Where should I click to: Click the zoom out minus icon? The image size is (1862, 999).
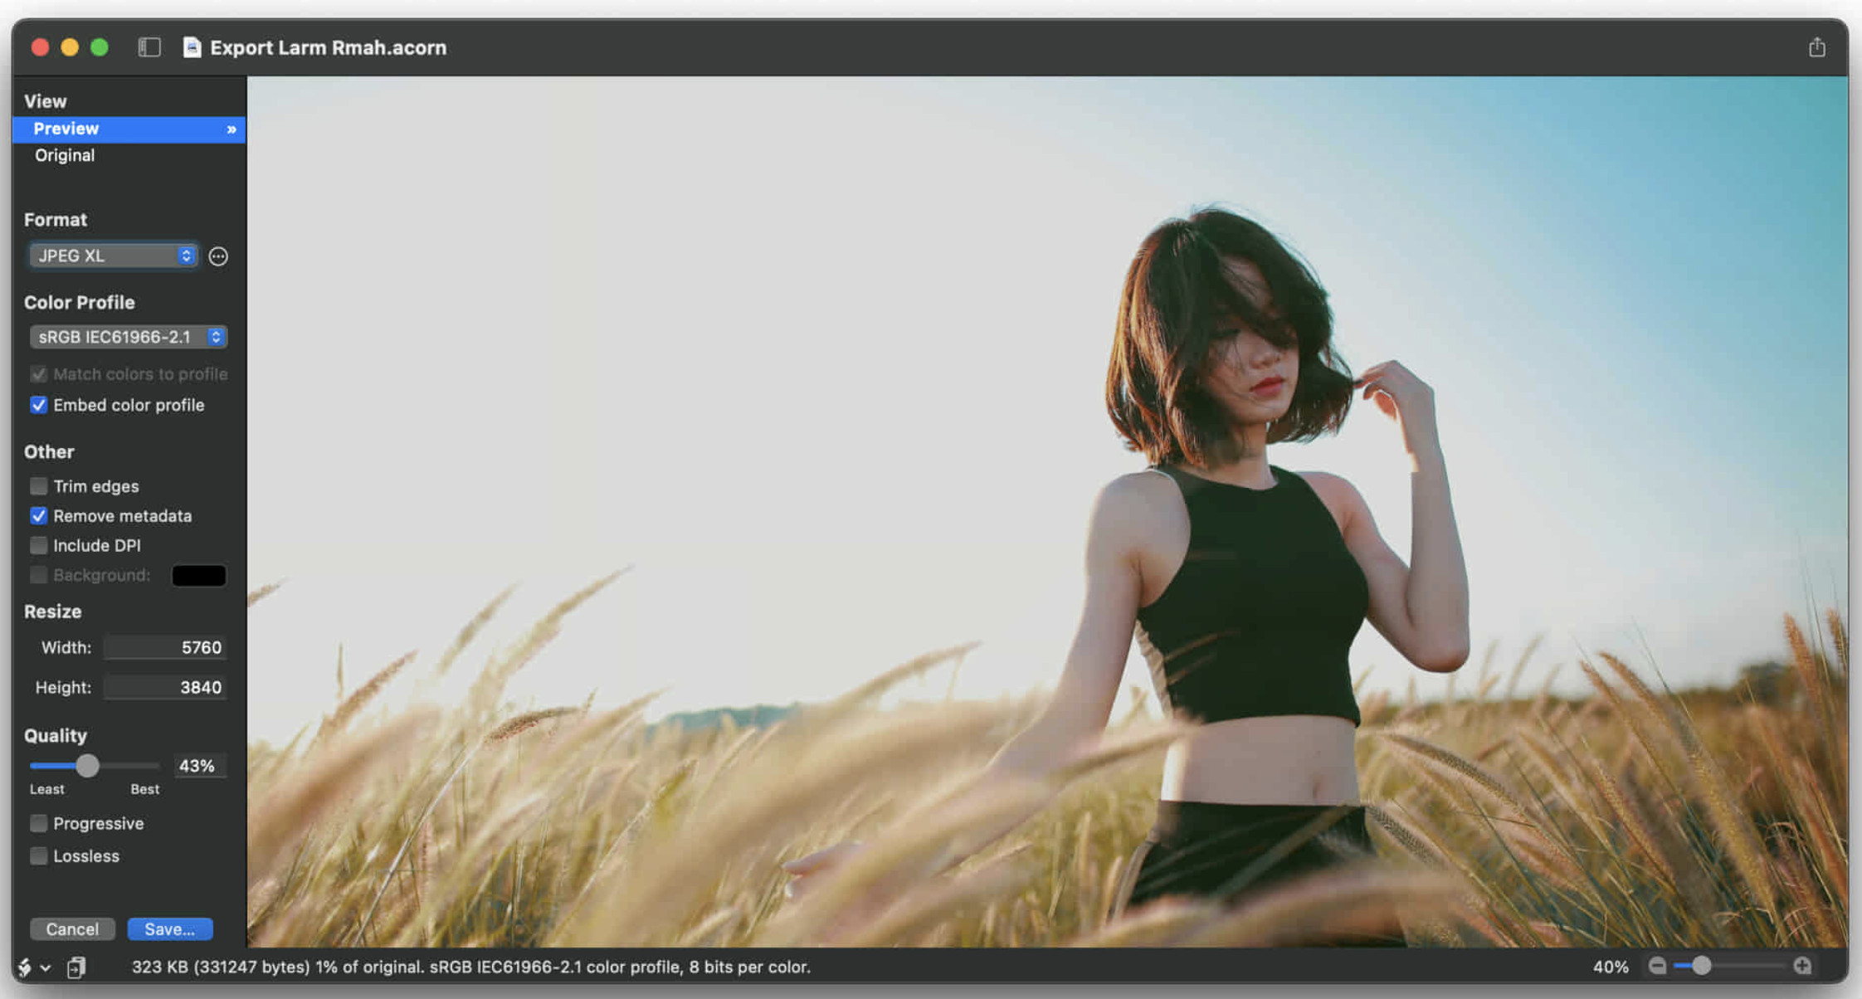(x=1657, y=966)
